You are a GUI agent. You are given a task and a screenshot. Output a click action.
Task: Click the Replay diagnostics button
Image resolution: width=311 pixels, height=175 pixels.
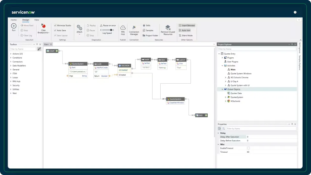[91, 25]
